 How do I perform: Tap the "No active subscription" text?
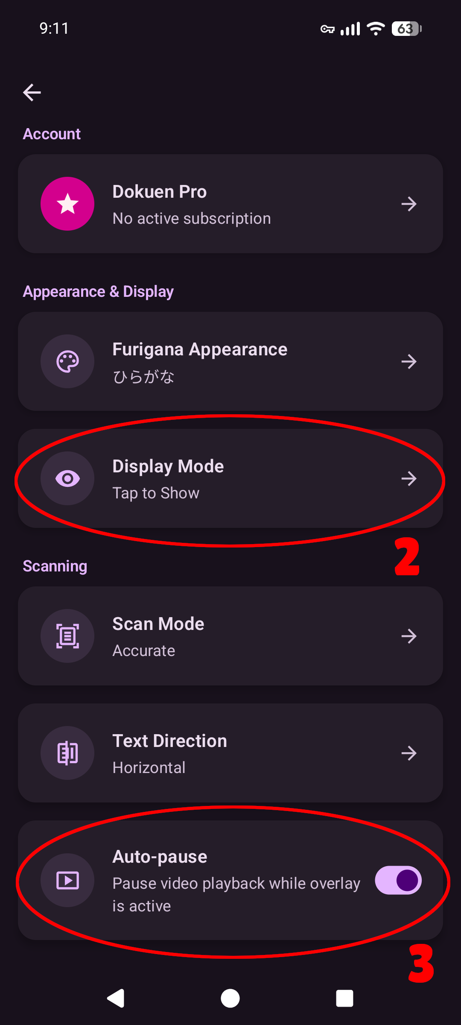pos(192,219)
